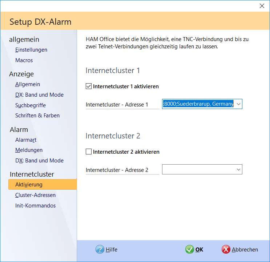Screen dimensions: 270x262
Task: Click the Internetcluster - Adresse 2 label
Action: (117, 170)
